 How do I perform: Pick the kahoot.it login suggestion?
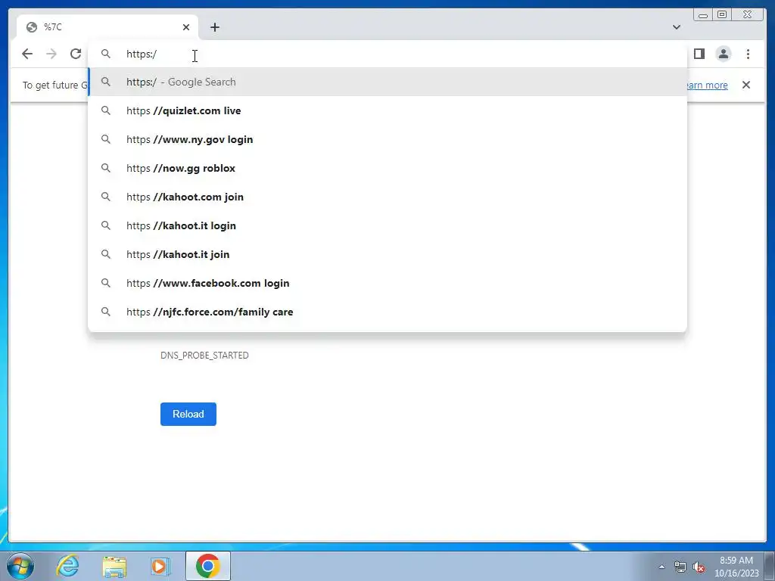387,225
